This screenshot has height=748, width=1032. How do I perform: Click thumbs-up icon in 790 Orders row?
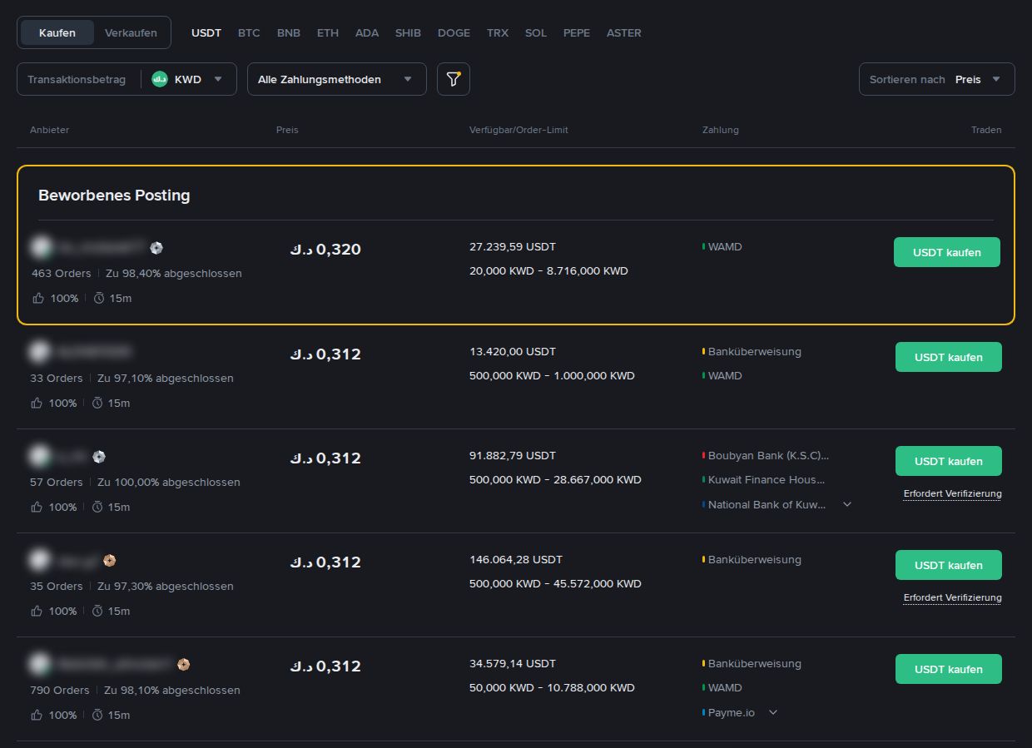(x=37, y=715)
